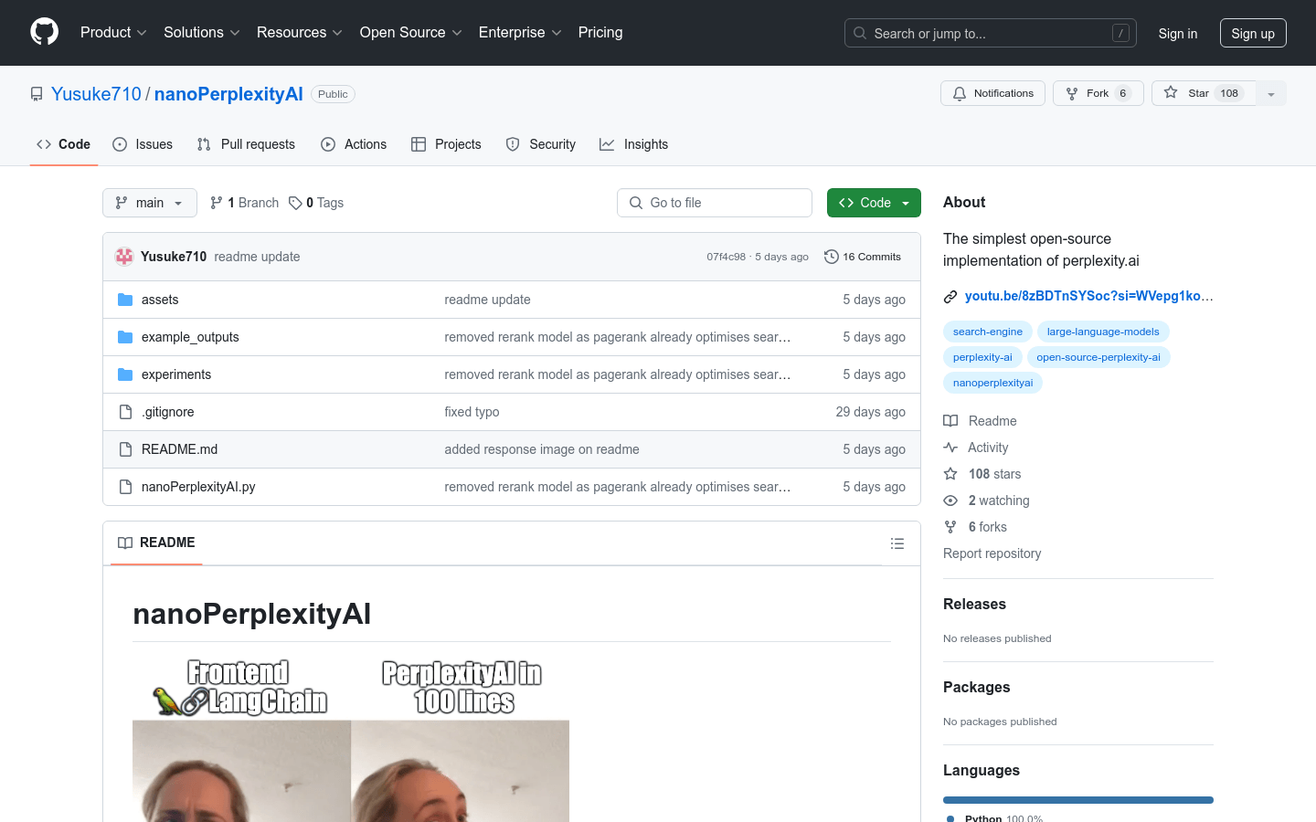This screenshot has width=1316, height=822.
Task: Click the Pricing link
Action: click(x=600, y=33)
